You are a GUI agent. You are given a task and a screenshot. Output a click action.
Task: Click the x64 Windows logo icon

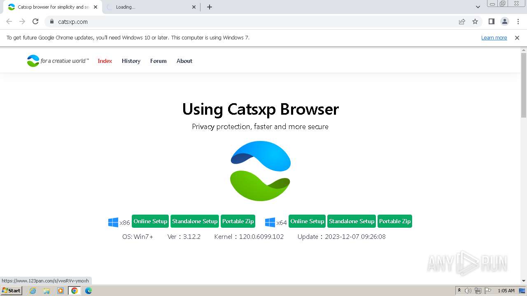270,222
